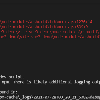This screenshot has width=100, height=100.
Task: Open the main.js:1236:14 file path link
Action: coord(46,22)
